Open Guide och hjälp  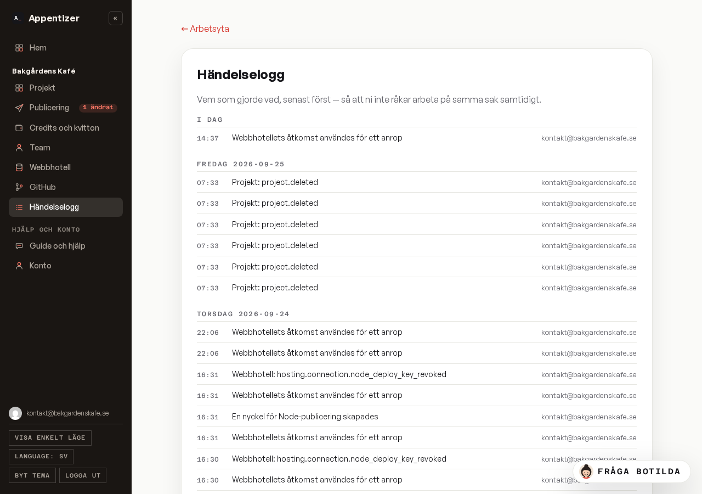pos(66,246)
